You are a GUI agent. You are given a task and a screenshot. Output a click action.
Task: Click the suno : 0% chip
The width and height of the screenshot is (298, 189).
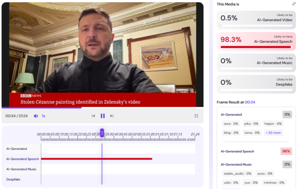[x=265, y=173]
